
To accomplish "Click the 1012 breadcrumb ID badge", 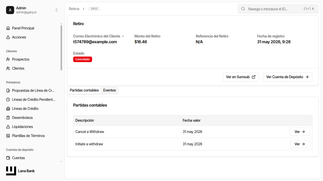I will [94, 9].
